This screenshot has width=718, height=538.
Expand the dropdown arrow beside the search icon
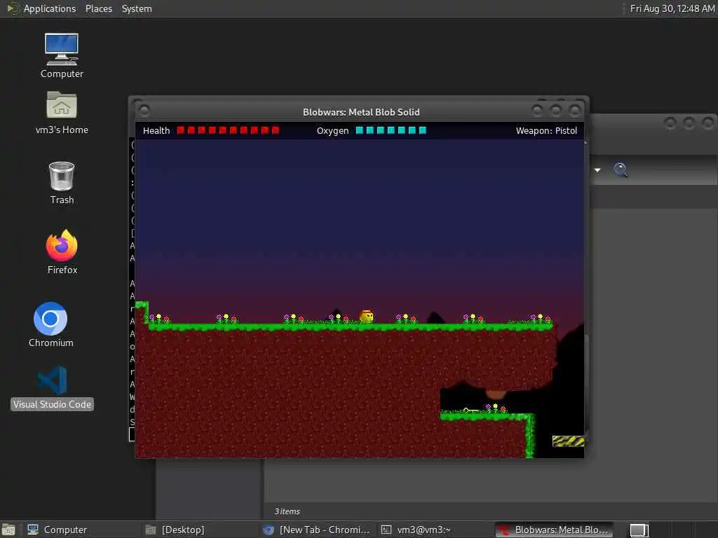point(597,170)
